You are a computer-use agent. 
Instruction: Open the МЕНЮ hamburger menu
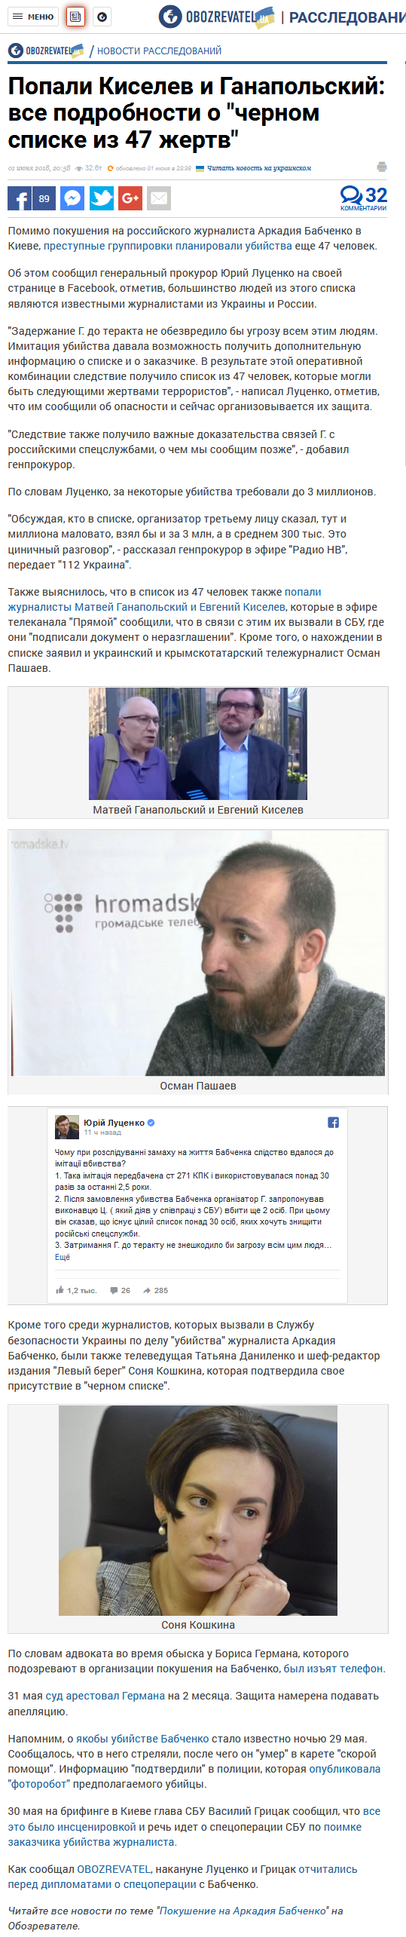click(x=32, y=17)
